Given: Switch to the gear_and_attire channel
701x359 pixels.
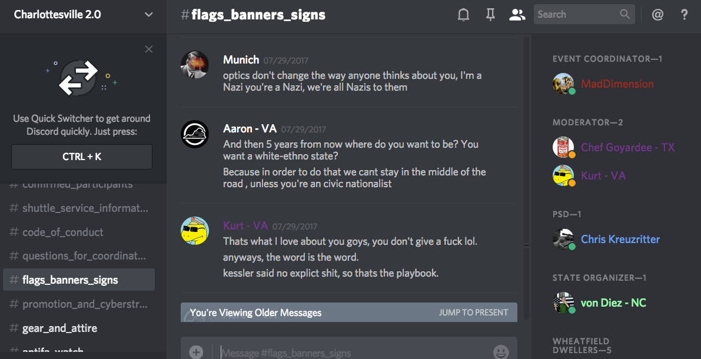Looking at the screenshot, I should coord(59,328).
